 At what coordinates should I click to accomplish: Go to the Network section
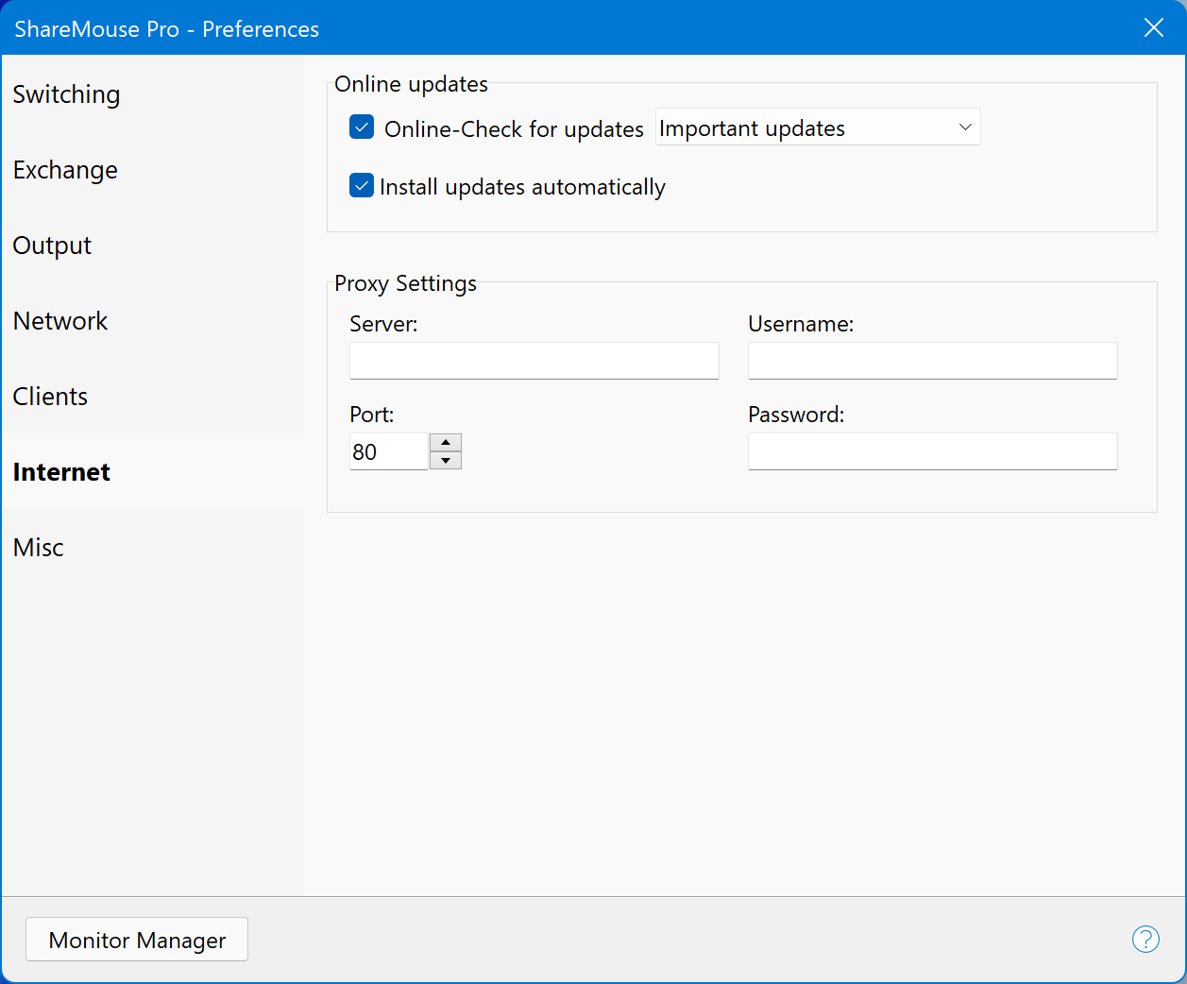point(153,321)
